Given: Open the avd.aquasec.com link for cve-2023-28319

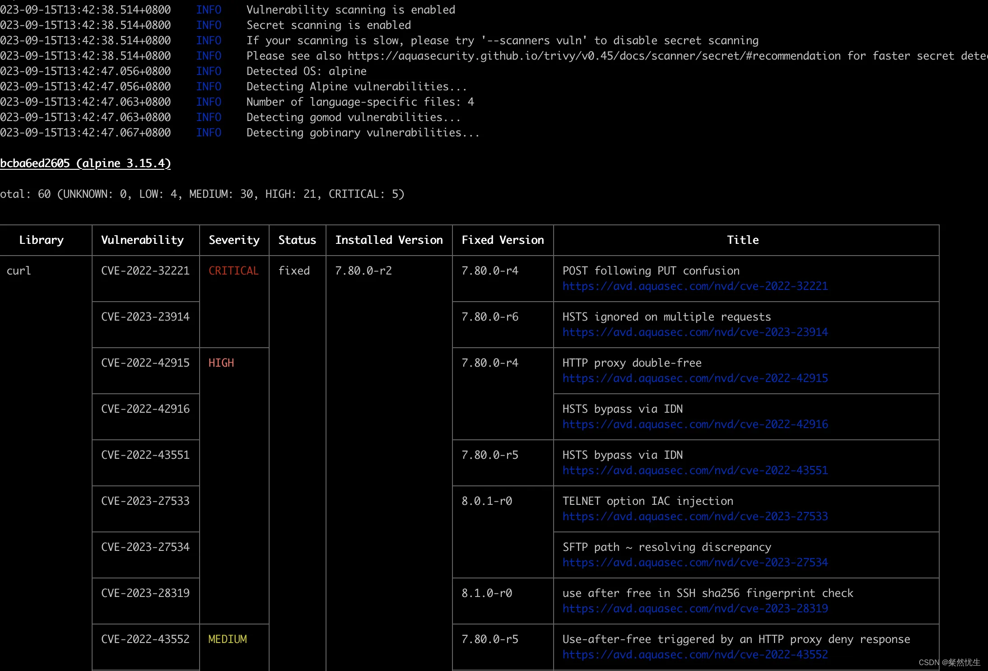Looking at the screenshot, I should point(695,609).
